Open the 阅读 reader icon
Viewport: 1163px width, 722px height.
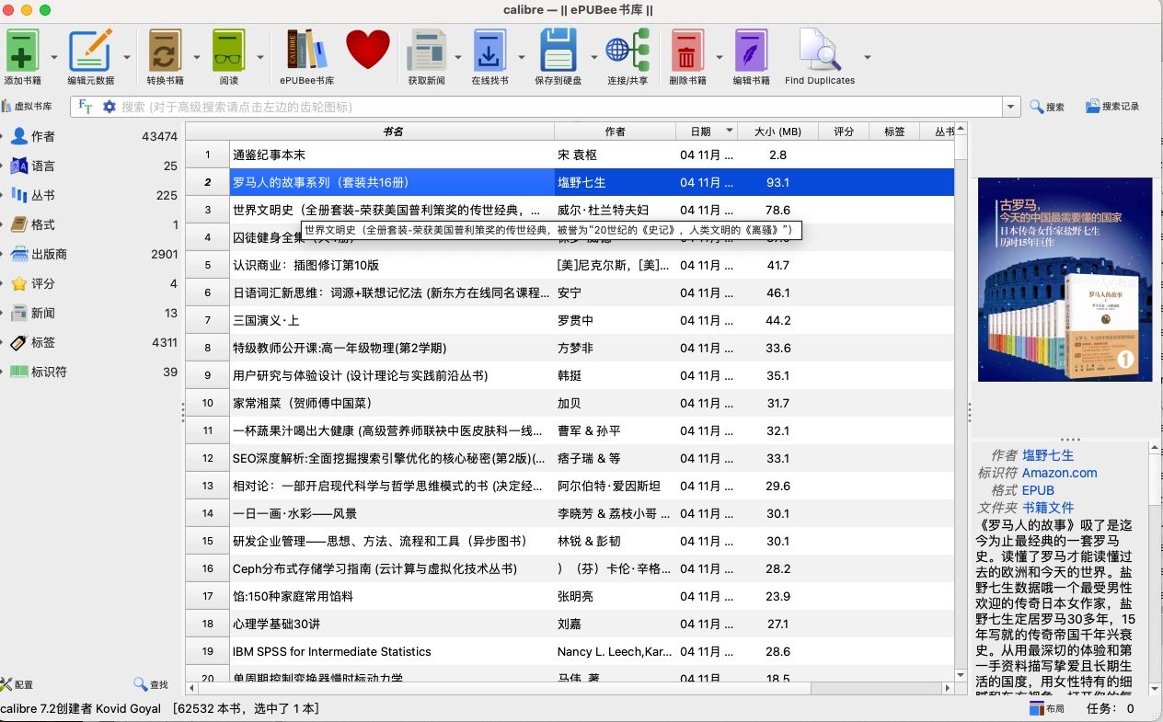click(x=229, y=50)
